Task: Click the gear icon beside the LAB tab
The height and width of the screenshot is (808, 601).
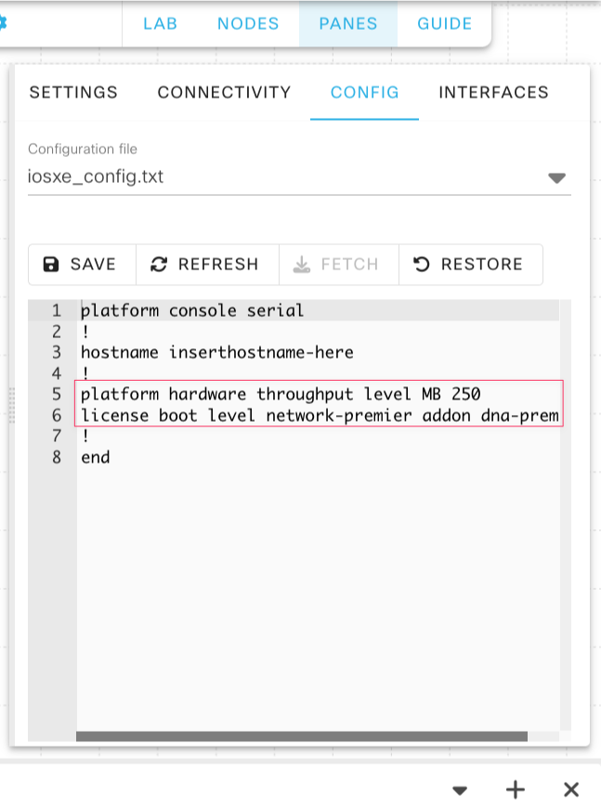Action: coord(3,23)
